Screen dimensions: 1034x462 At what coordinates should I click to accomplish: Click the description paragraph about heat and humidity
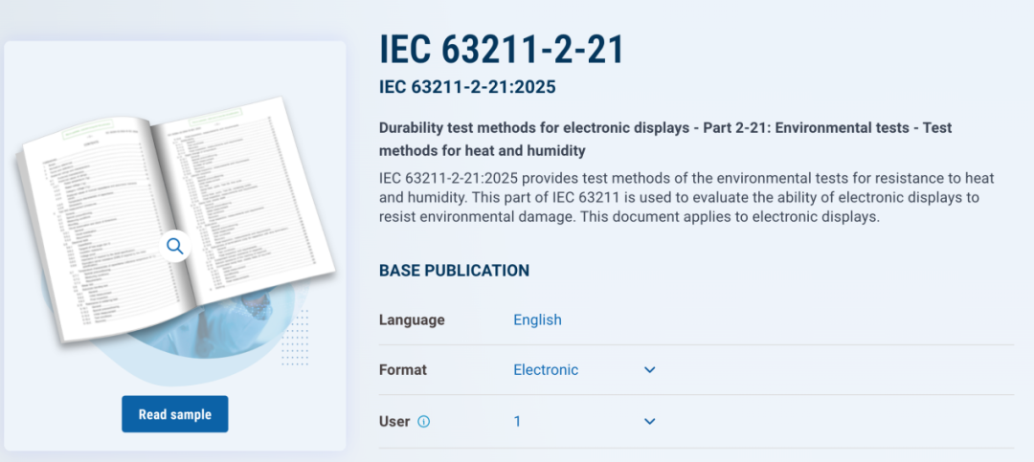(686, 198)
